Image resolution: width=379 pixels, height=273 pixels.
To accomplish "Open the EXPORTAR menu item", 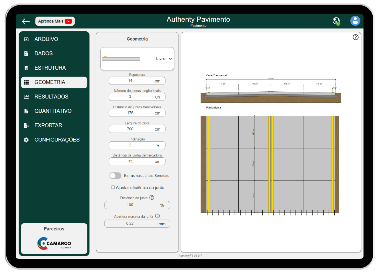I will pos(54,125).
